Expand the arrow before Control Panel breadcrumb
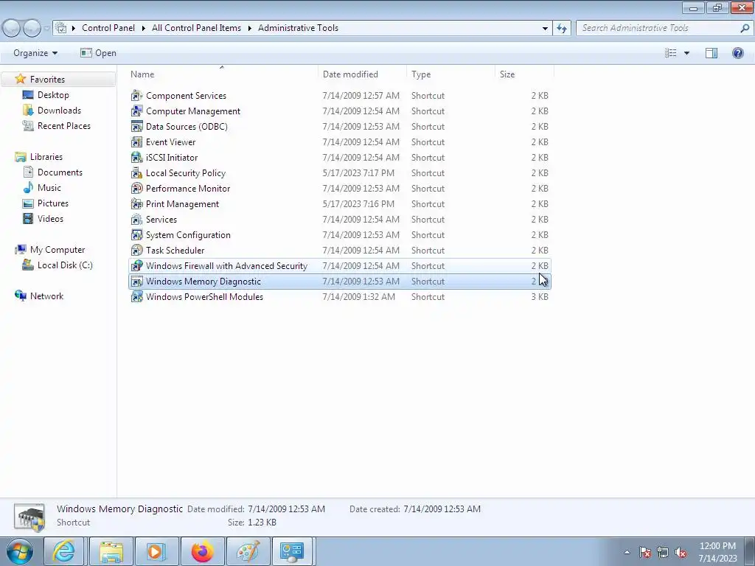Viewport: 755px width, 566px height. [x=74, y=28]
